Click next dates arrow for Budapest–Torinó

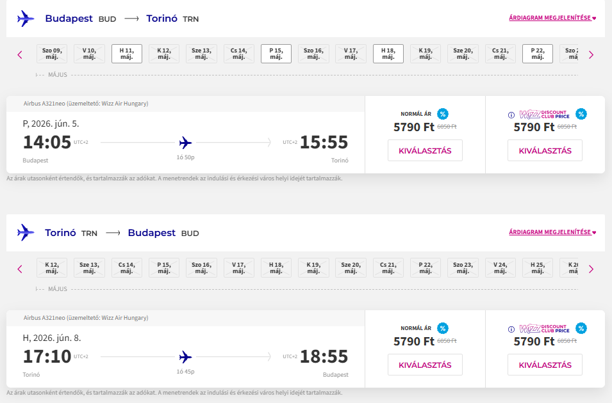tap(591, 54)
